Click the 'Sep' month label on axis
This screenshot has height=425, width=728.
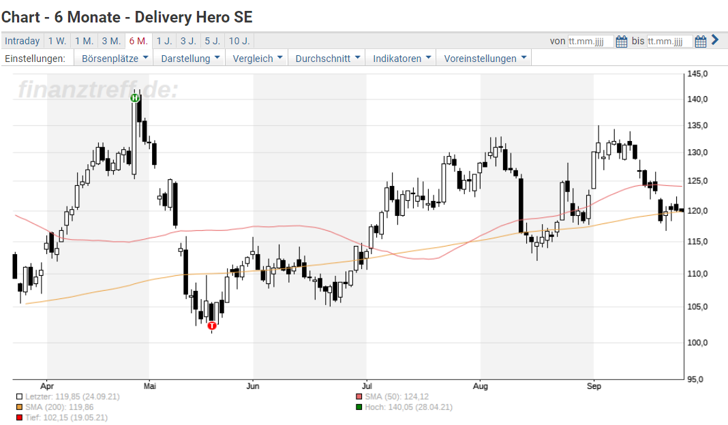(x=594, y=386)
